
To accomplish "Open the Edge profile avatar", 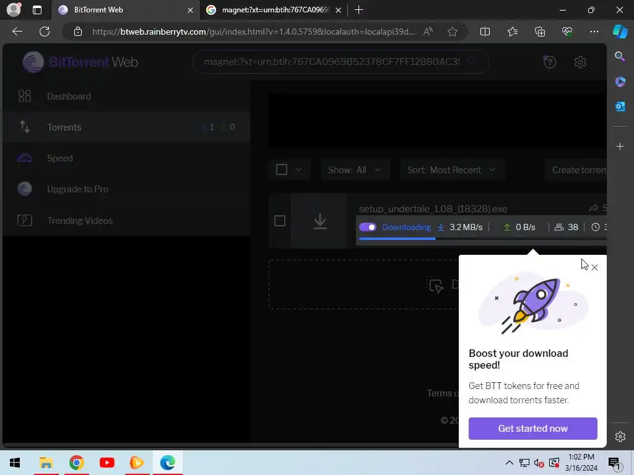I will pos(14,10).
